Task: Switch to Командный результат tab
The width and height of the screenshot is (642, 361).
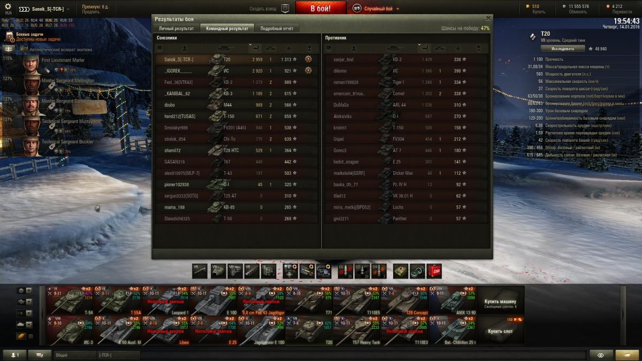Action: click(x=227, y=28)
